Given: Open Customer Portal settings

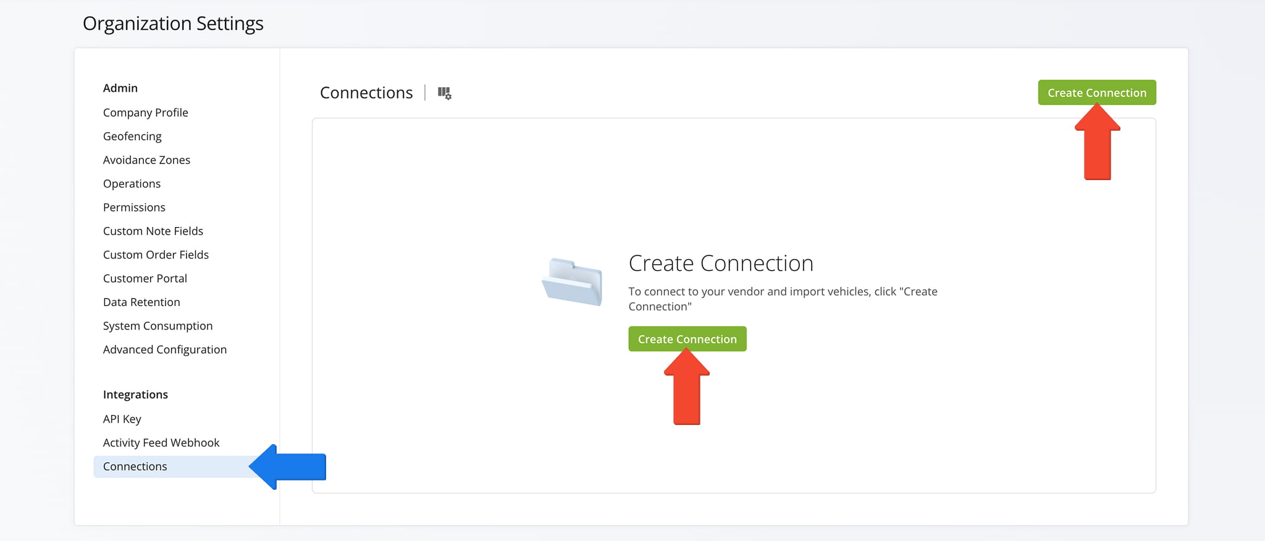Looking at the screenshot, I should pyautogui.click(x=145, y=278).
